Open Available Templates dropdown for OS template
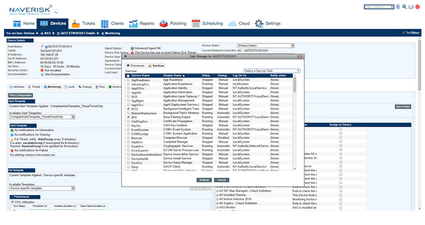The width and height of the screenshot is (425, 225). pos(42,188)
